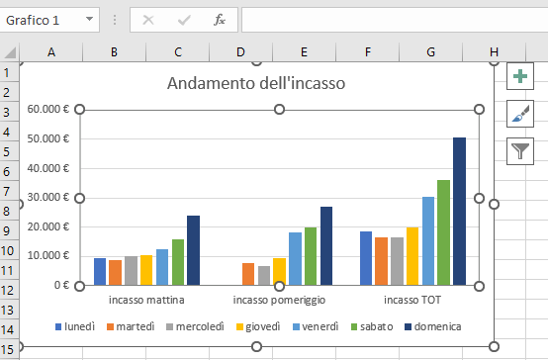Click the 60.000 € axis value
548x360 pixels.
(48, 109)
